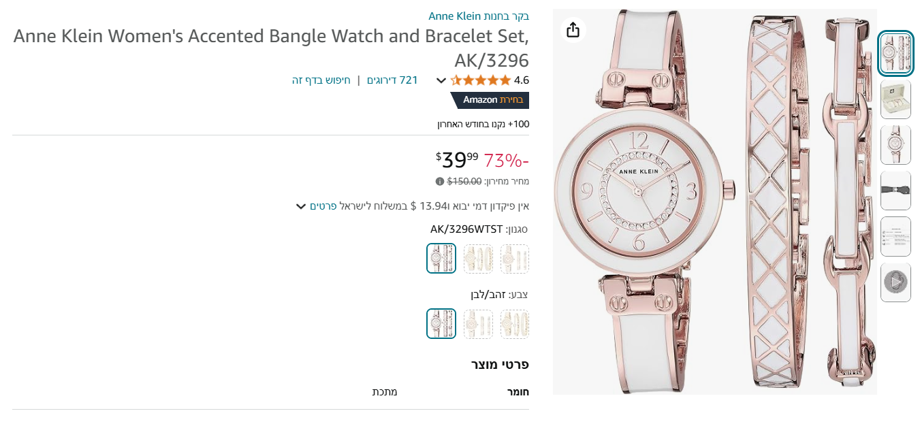
Task: Choose the middle style option swatch
Action: (x=478, y=259)
